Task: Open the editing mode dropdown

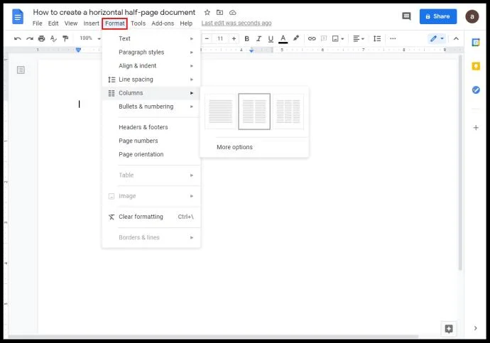Action: (x=437, y=39)
